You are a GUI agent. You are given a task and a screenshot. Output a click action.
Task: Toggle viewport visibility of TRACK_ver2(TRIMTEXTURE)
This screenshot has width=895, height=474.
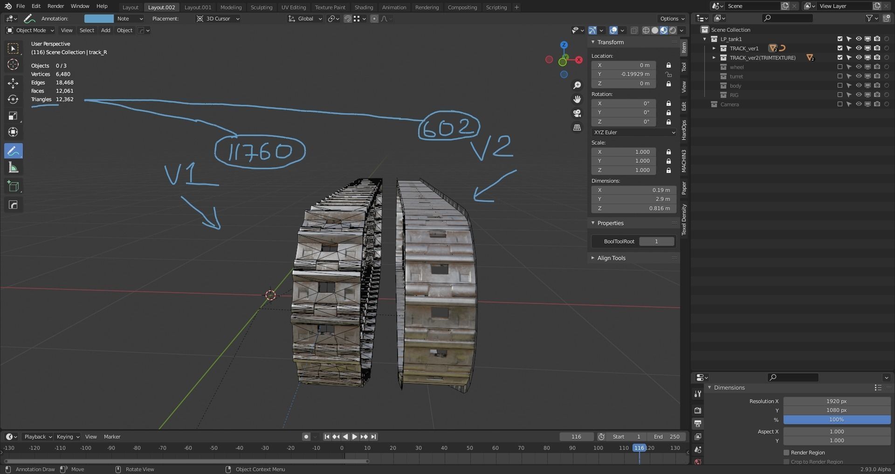click(x=859, y=57)
